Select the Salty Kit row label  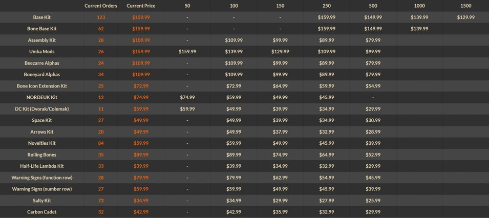[42, 201]
